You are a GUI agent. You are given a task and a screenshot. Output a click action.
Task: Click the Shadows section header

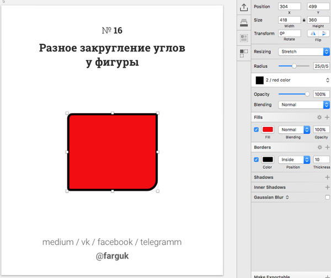[264, 177]
